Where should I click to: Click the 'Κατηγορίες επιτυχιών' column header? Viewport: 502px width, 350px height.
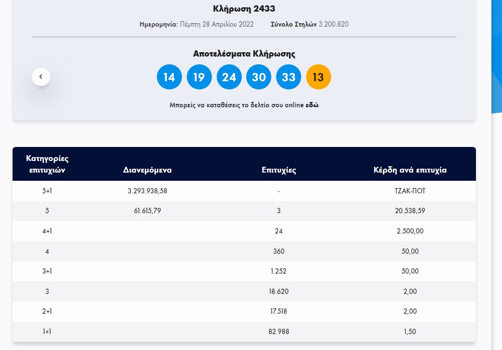47,164
